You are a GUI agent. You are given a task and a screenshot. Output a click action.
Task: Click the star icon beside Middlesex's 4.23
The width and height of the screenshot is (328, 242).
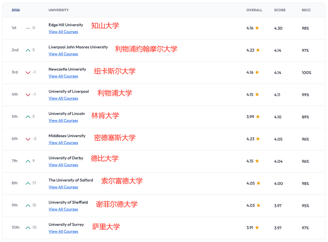click(x=258, y=139)
